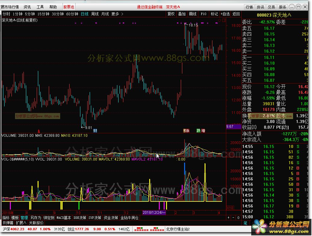312x236 pixels.
Task: Click the 绑定到 button
Action: tap(49, 218)
